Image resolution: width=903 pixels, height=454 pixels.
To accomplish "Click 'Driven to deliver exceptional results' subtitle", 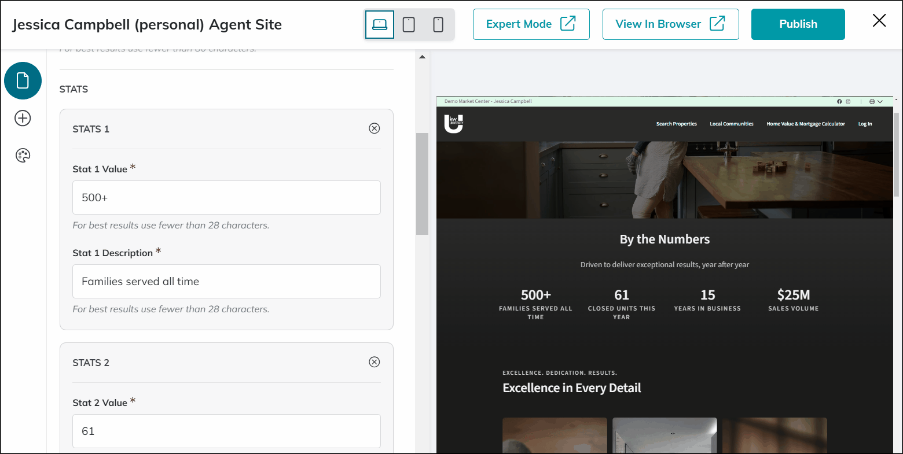I will tap(665, 265).
